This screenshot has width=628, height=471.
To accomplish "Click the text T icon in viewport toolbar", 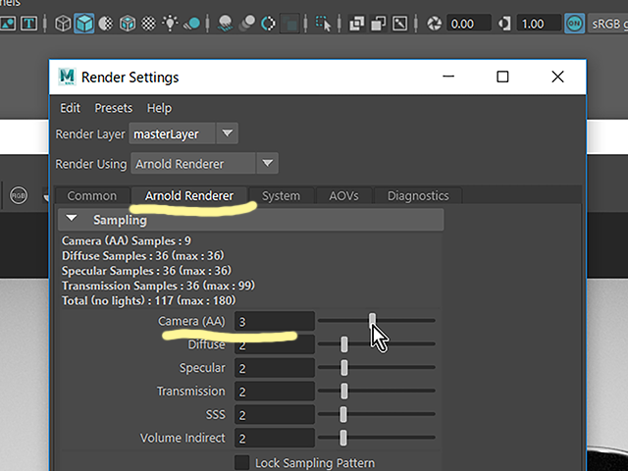I will [x=28, y=24].
